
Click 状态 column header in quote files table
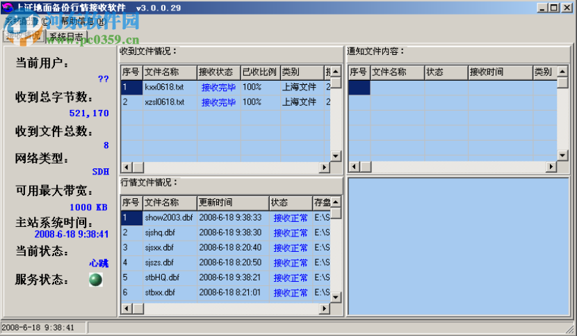coord(291,202)
